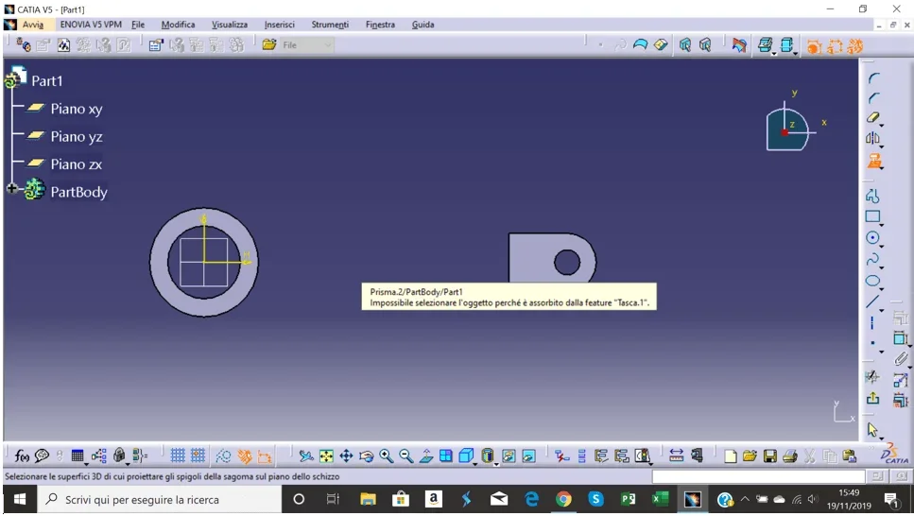The width and height of the screenshot is (914, 516).
Task: Click the Project 3D Elements tool
Action: coord(873,161)
